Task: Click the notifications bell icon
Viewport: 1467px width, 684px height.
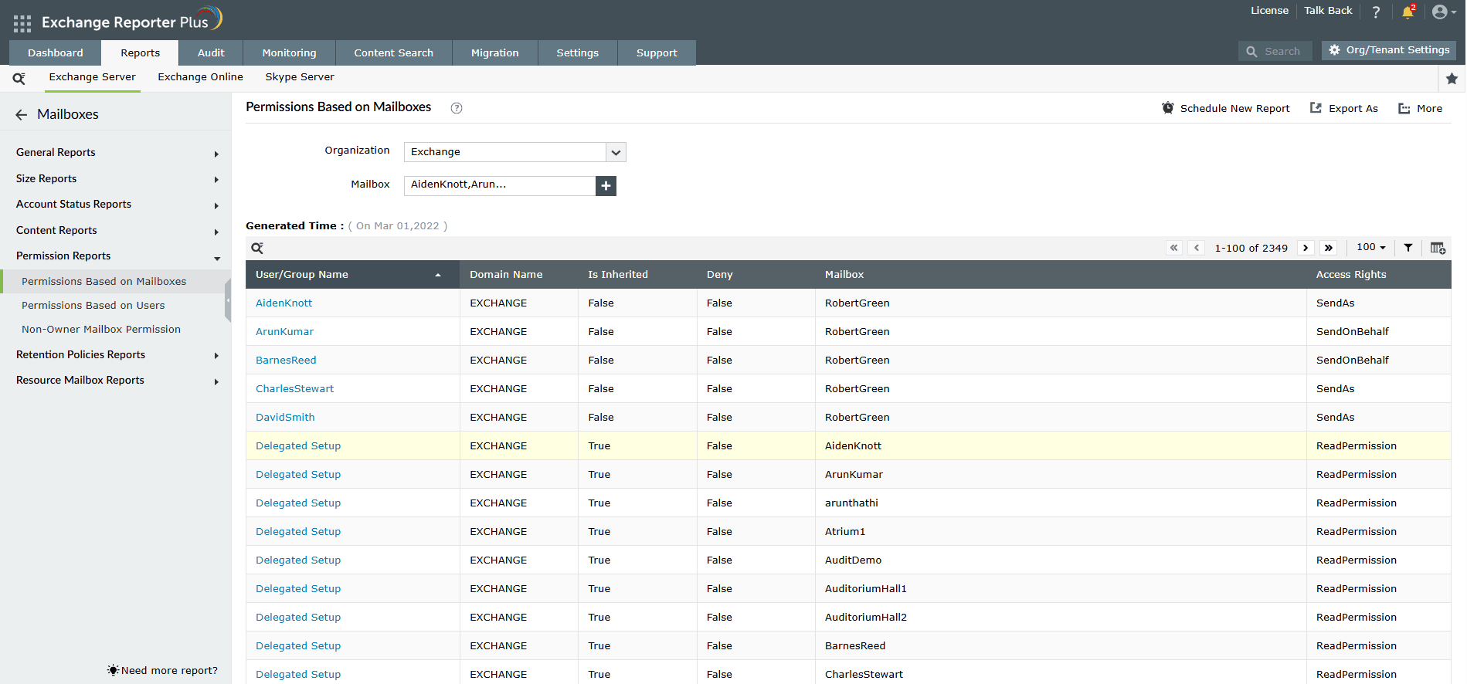Action: point(1408,12)
